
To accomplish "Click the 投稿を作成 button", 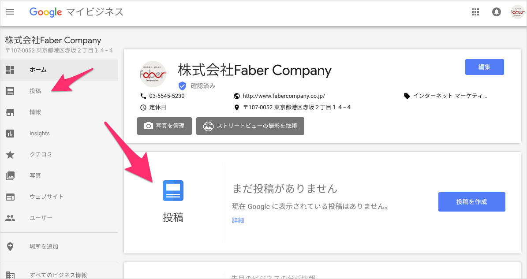I will (471, 202).
